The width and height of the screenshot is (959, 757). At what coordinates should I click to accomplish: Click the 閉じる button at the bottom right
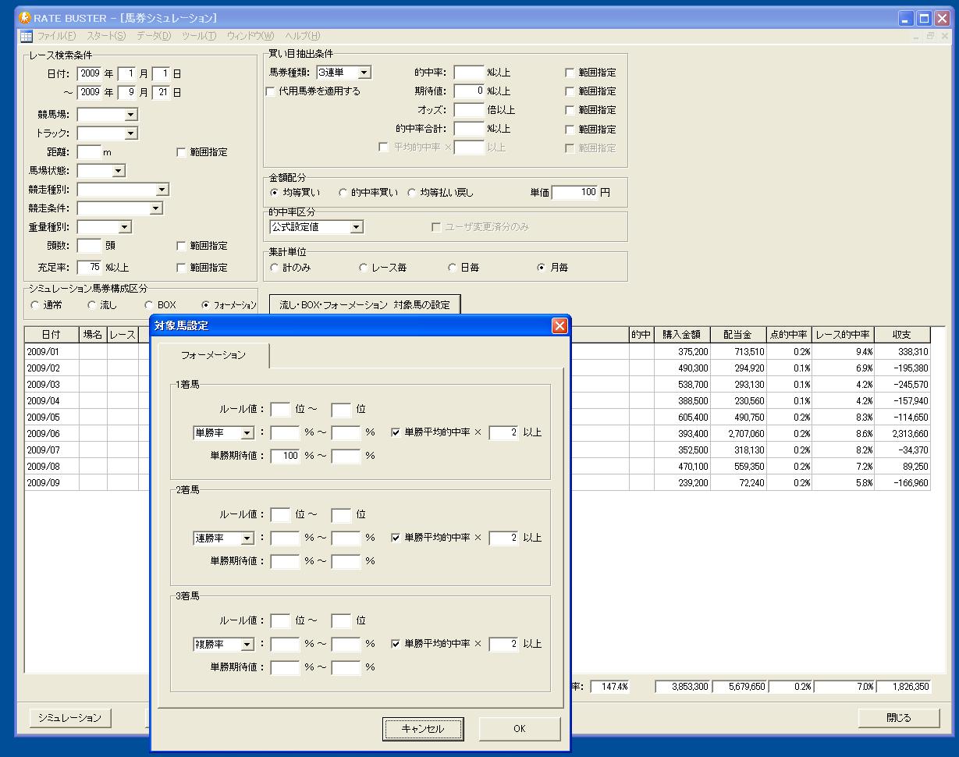[897, 718]
